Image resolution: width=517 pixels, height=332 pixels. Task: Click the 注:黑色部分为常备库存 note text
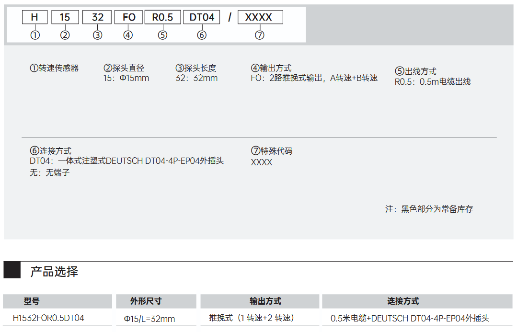[x=429, y=209]
